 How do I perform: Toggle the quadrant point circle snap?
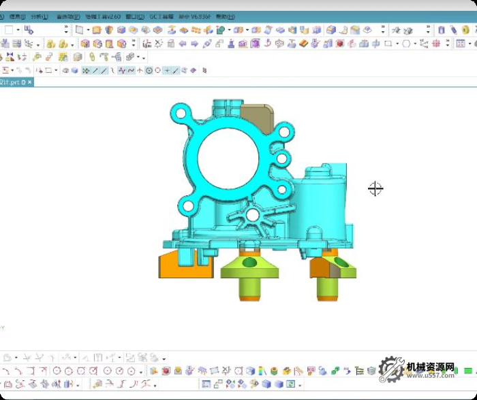point(158,70)
